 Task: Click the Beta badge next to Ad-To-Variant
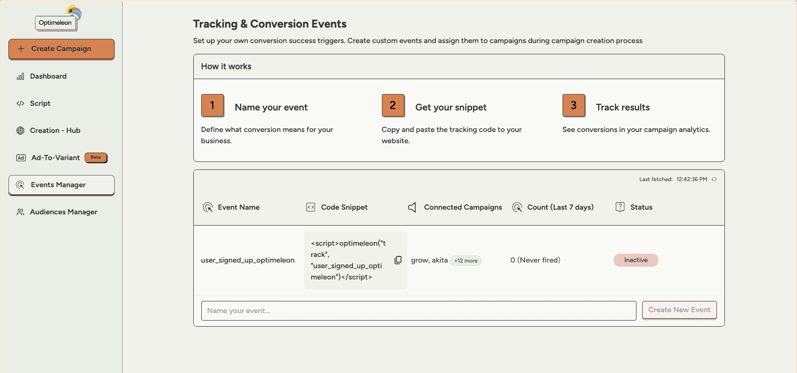(x=96, y=157)
